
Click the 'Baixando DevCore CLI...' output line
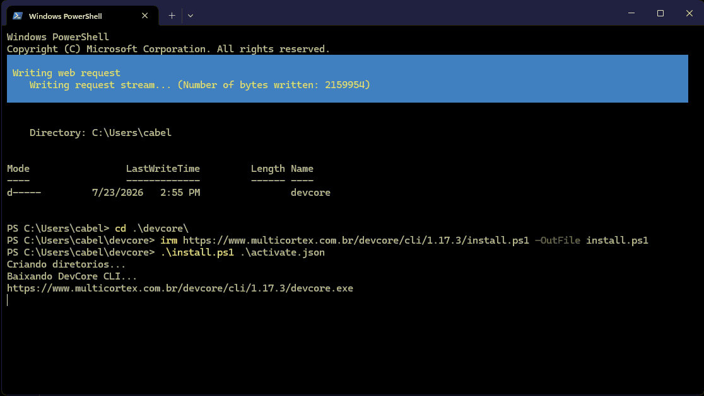point(72,276)
